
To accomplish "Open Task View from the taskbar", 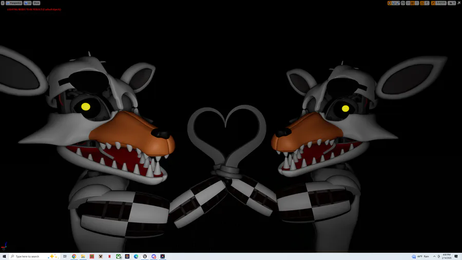I will click(65, 256).
